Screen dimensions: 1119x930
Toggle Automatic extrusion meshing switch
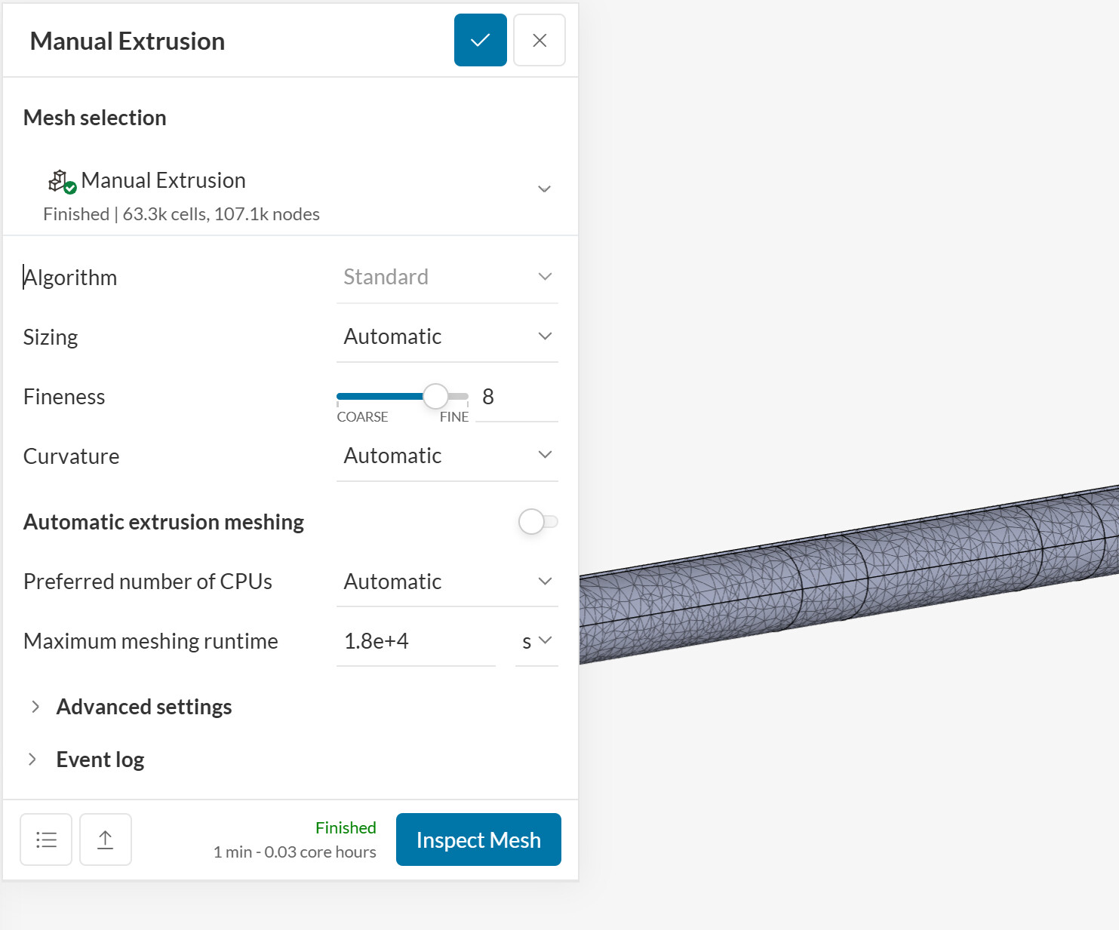537,521
